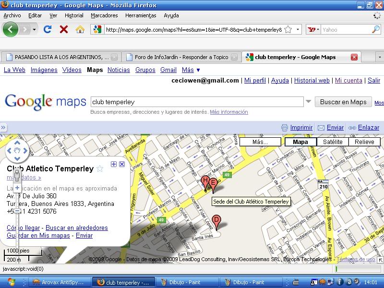This screenshot has width=384, height=288.
Task: Click the Google Maps logo
Action: click(x=46, y=102)
